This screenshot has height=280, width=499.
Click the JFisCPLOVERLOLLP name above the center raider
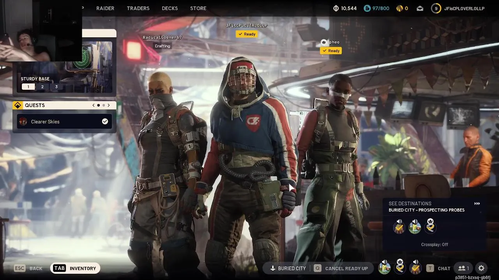tap(247, 25)
